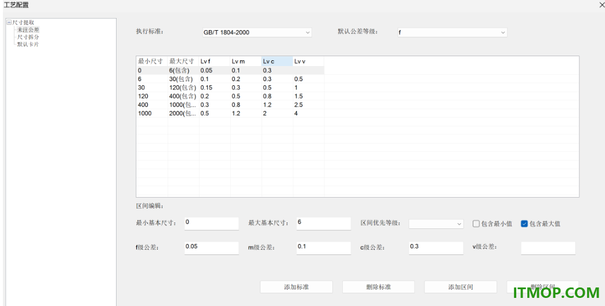605x306 pixels.
Task: Select the row with 最小尺寸 400
Action: coord(230,105)
